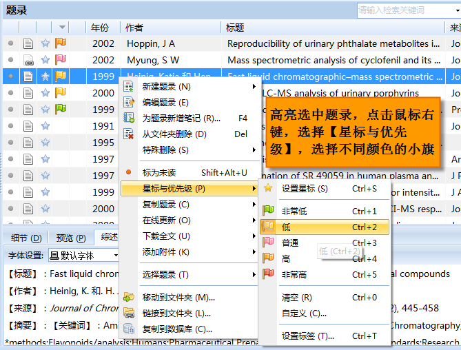461x350 pixels.
Task: Select 设置标签 (T)... menu entry
Action: [x=325, y=336]
